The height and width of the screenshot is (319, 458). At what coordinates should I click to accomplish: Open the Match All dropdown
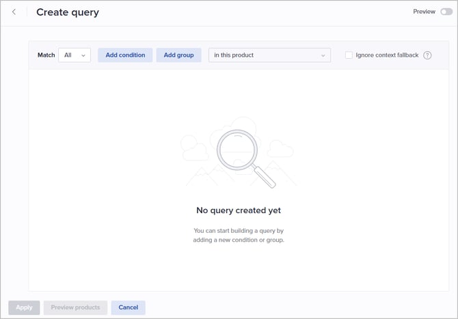click(x=75, y=55)
